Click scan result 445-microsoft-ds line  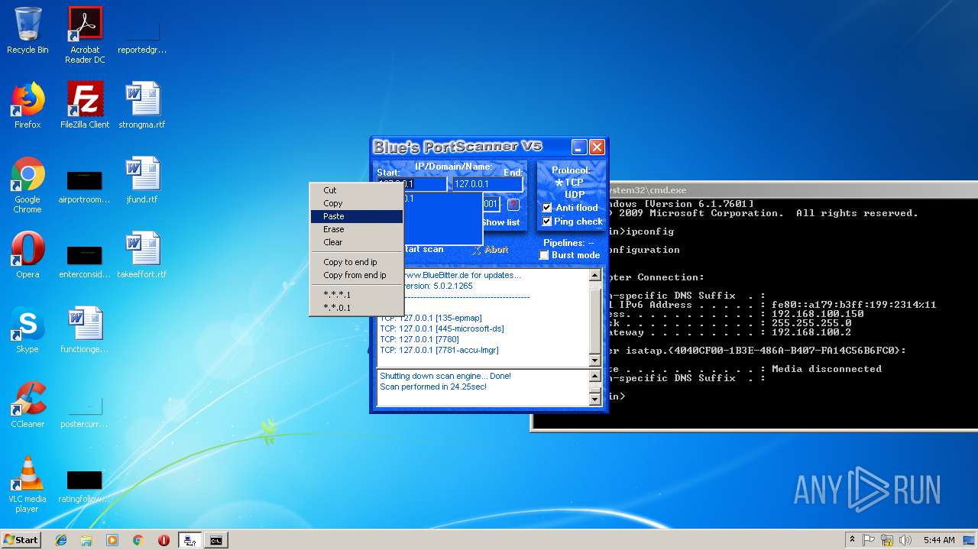(x=442, y=328)
